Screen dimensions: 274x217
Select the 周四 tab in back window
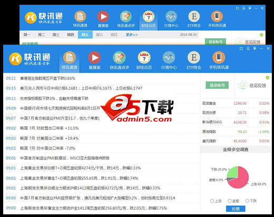click(x=71, y=35)
